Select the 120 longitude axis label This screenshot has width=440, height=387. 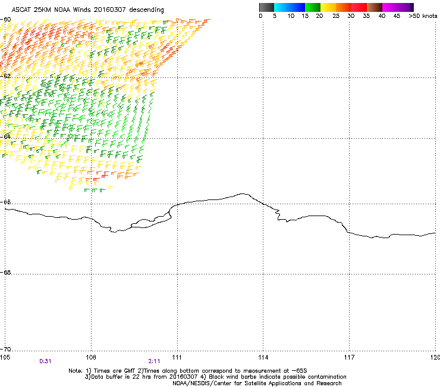coord(435,357)
